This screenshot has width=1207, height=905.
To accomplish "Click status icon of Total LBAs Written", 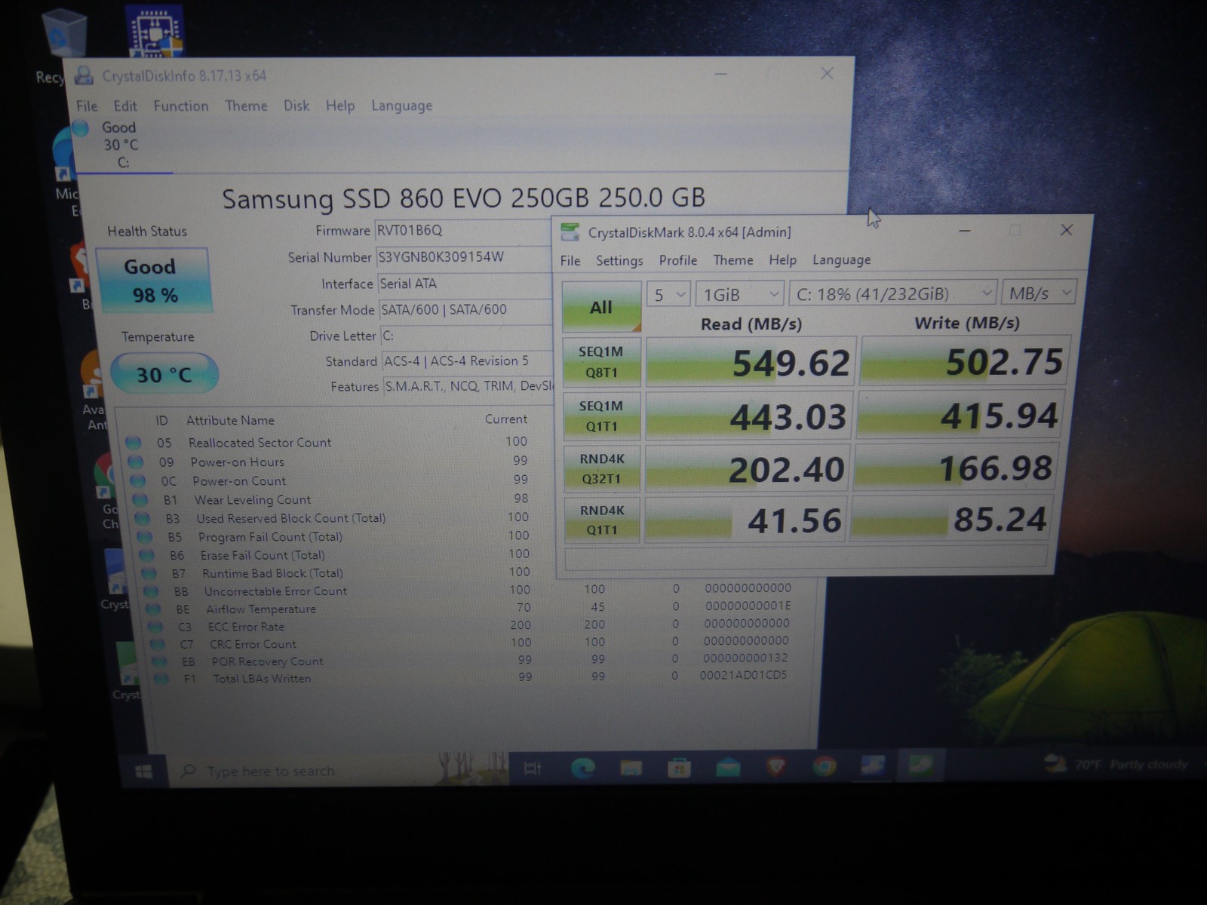I will pos(161,679).
